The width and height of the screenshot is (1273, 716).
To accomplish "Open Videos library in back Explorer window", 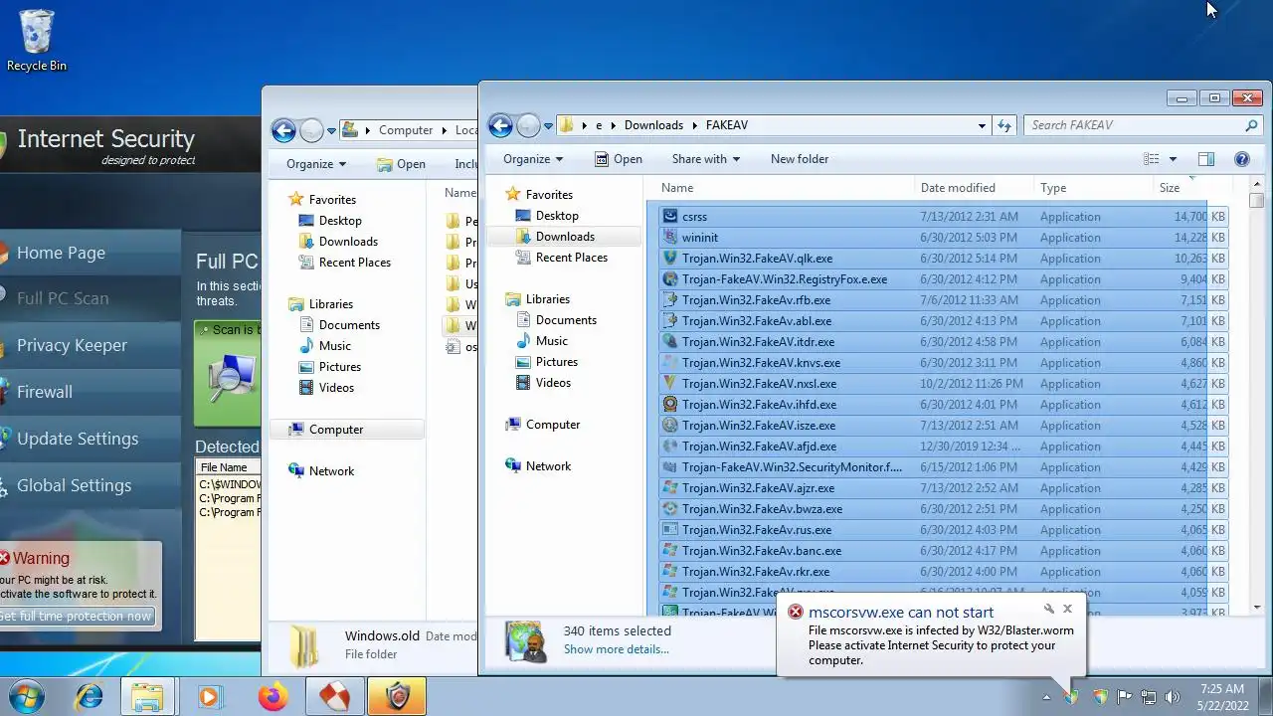I will (336, 388).
